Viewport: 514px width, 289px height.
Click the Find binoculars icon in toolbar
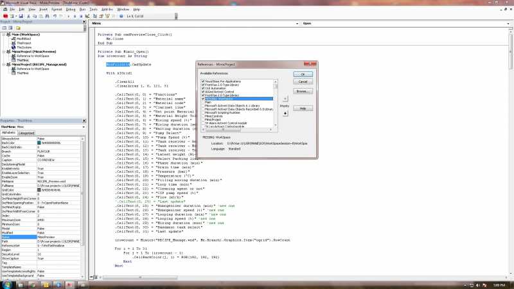click(47, 16)
